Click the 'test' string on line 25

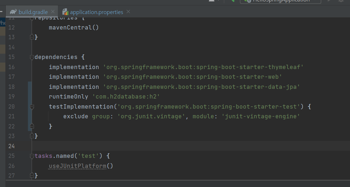[x=88, y=156]
